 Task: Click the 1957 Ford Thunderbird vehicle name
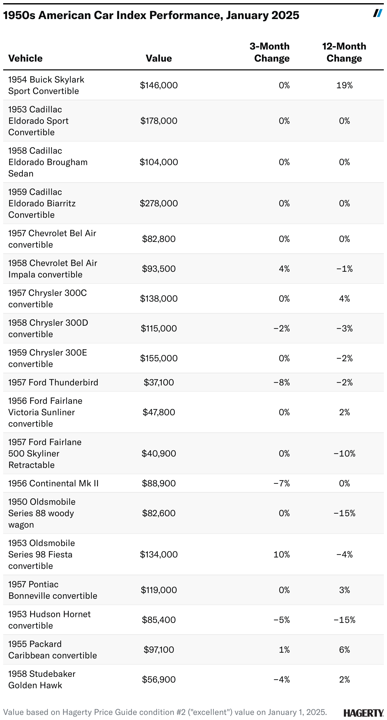[x=53, y=382]
